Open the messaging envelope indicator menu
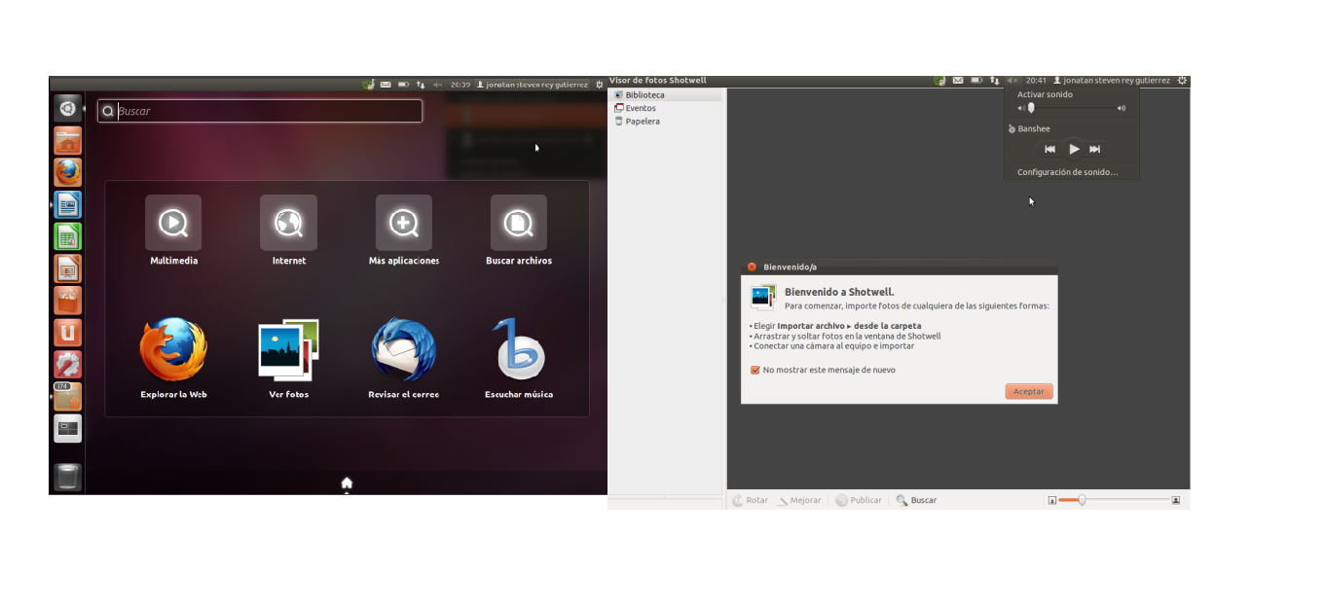The width and height of the screenshot is (1324, 607). pos(957,81)
